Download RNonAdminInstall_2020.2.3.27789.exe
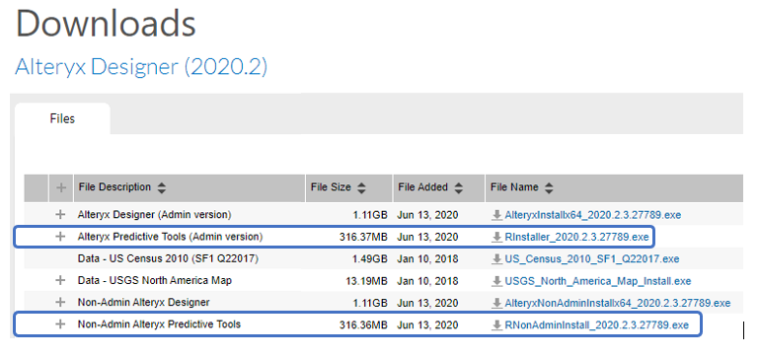This screenshot has width=759, height=358. pyautogui.click(x=596, y=325)
